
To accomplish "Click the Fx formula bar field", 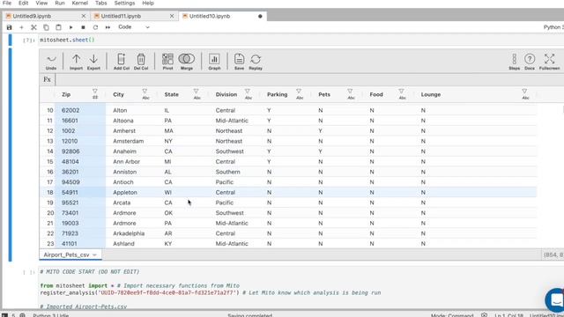I will pos(309,79).
